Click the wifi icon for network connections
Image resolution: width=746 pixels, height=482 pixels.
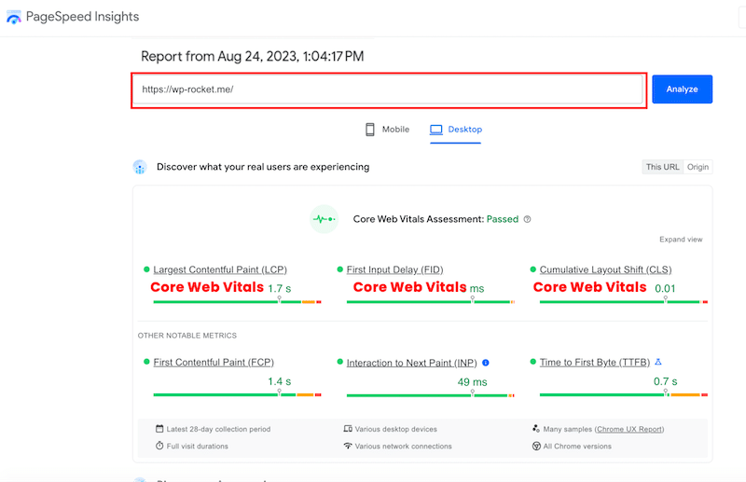coord(348,446)
